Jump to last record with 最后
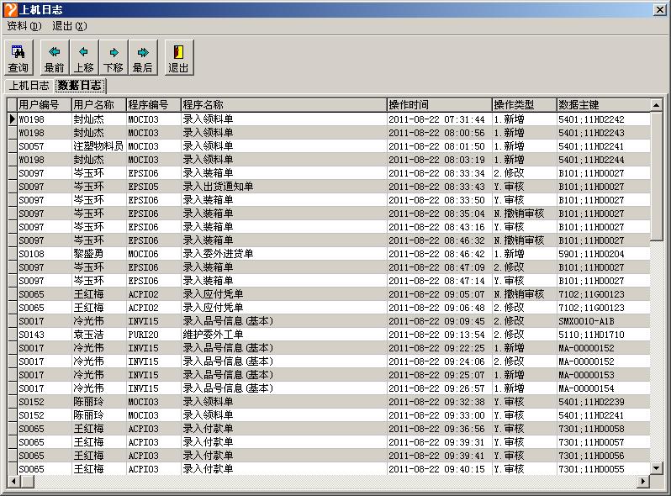 pos(143,58)
